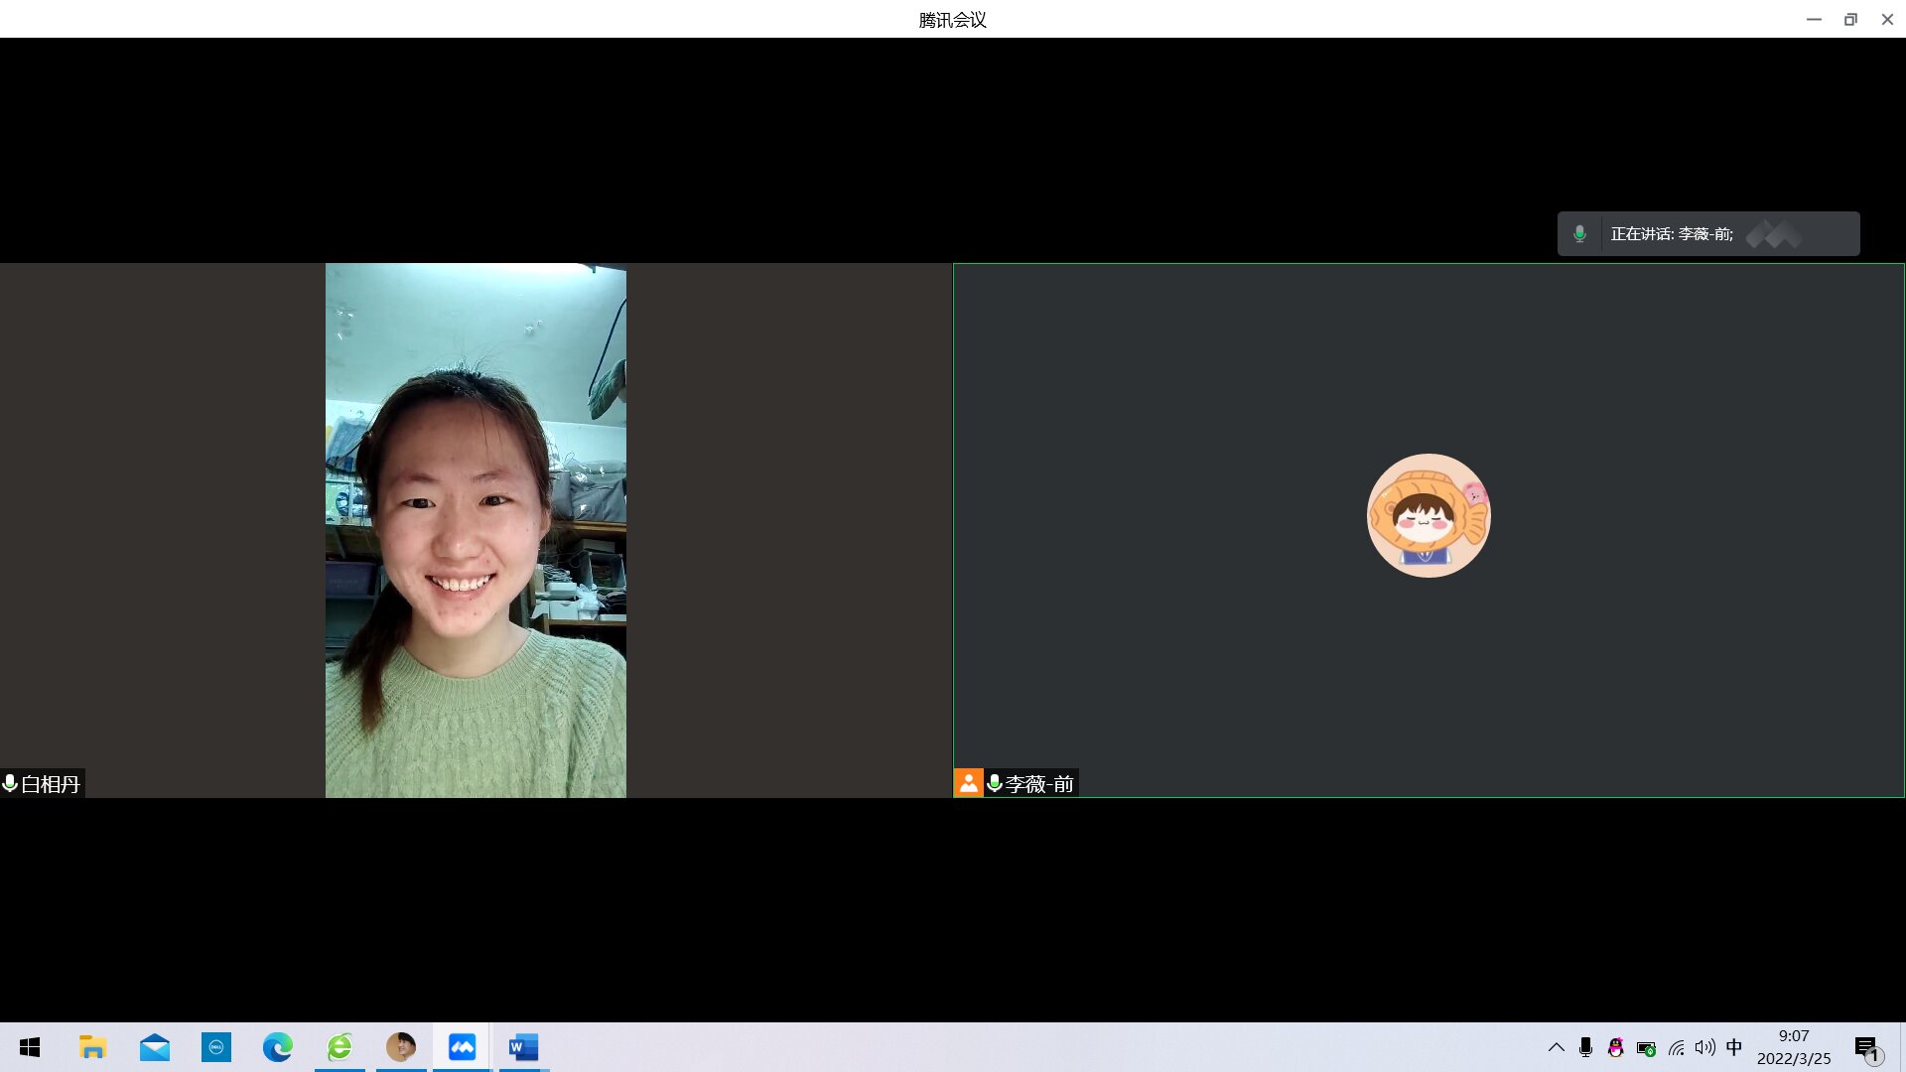Click the 腾讯会议 title bar text
This screenshot has width=1906, height=1072.
coord(952,20)
